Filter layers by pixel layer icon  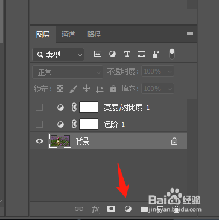pos(98,54)
